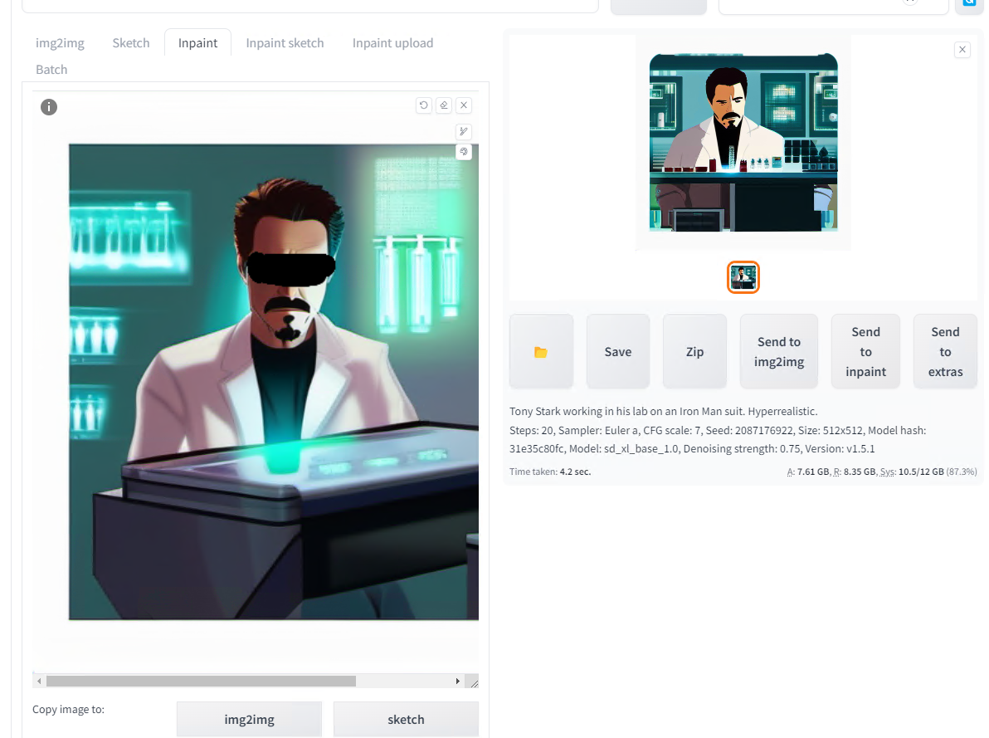Close the output gallery preview

[x=962, y=50]
